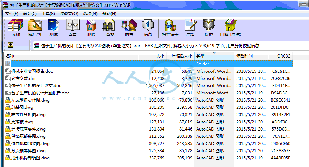309x167 pixels.
Task: Open the 工具(S) menu
Action: pos(48,14)
